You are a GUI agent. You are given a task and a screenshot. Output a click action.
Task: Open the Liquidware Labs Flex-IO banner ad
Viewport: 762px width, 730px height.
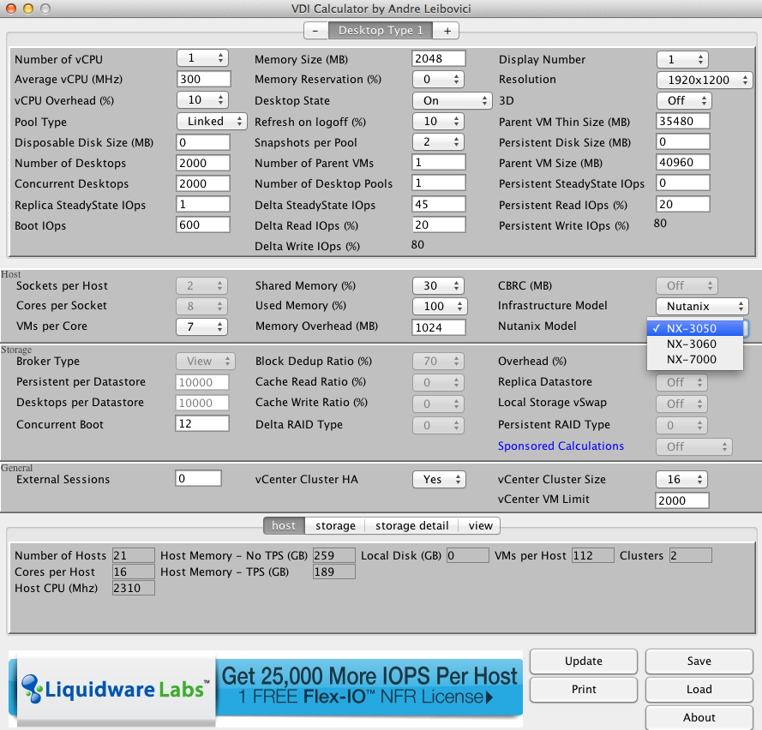tap(266, 689)
